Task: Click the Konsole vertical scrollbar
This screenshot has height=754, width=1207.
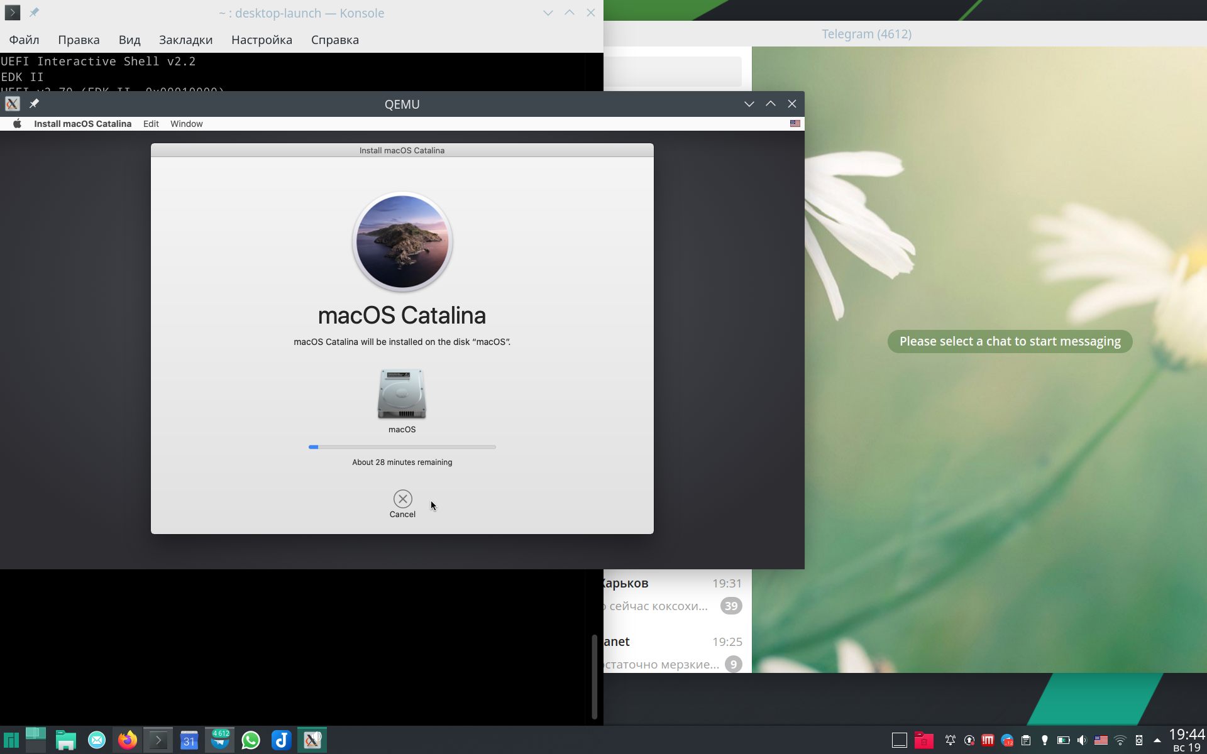Action: (594, 676)
